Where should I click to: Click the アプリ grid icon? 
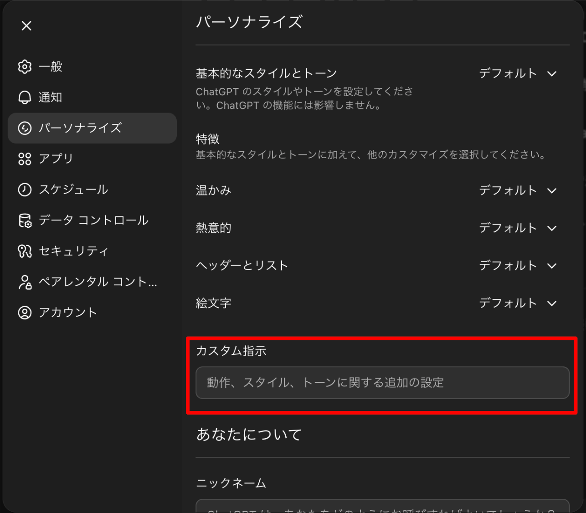tap(25, 159)
